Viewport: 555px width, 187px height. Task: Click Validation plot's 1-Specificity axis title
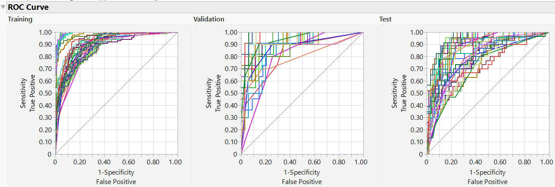coord(302,172)
